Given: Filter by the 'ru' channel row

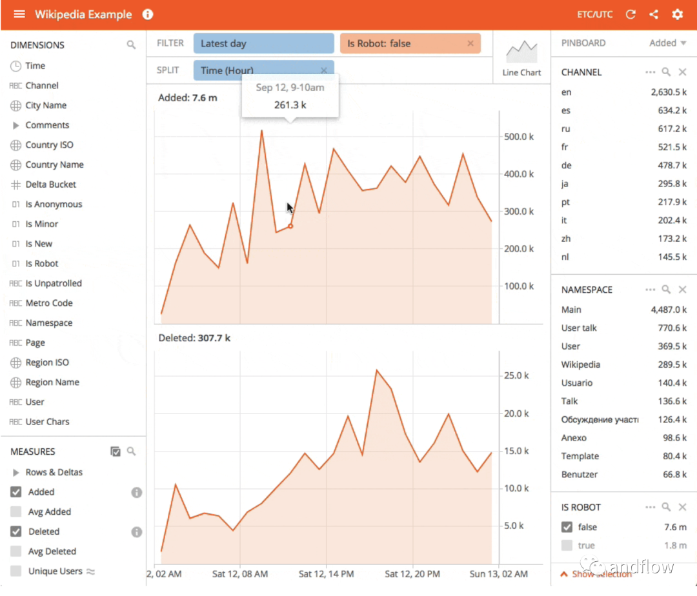Looking at the screenshot, I should [x=623, y=129].
